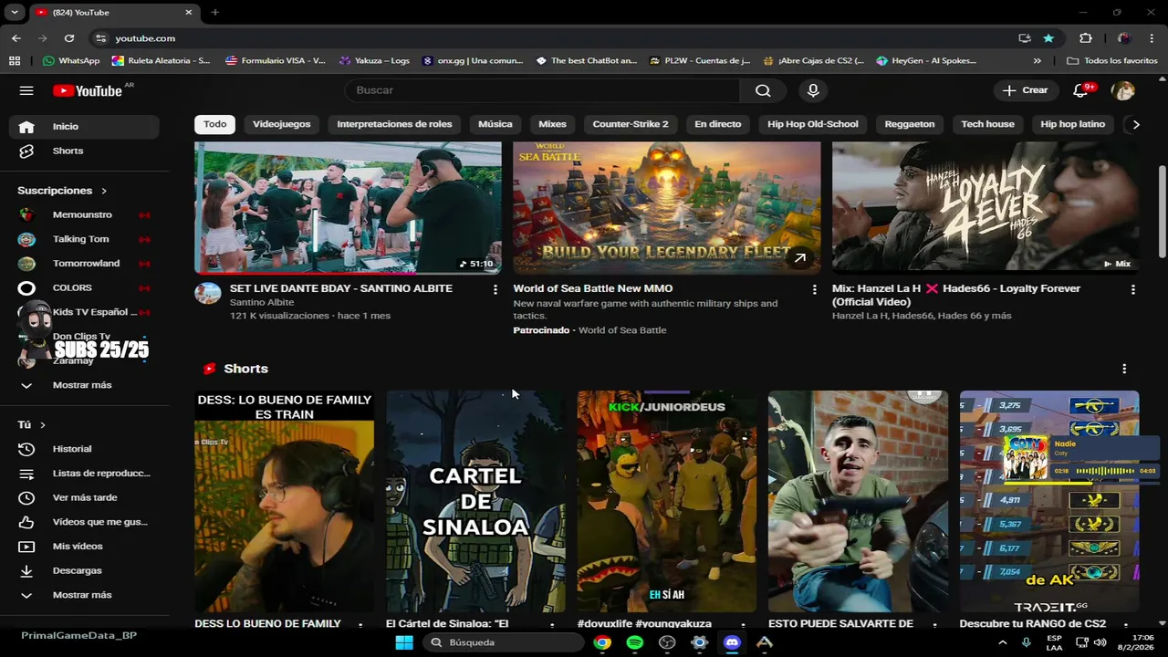Open the YouTube hamburger guide menu
The width and height of the screenshot is (1168, 657).
coord(26,90)
